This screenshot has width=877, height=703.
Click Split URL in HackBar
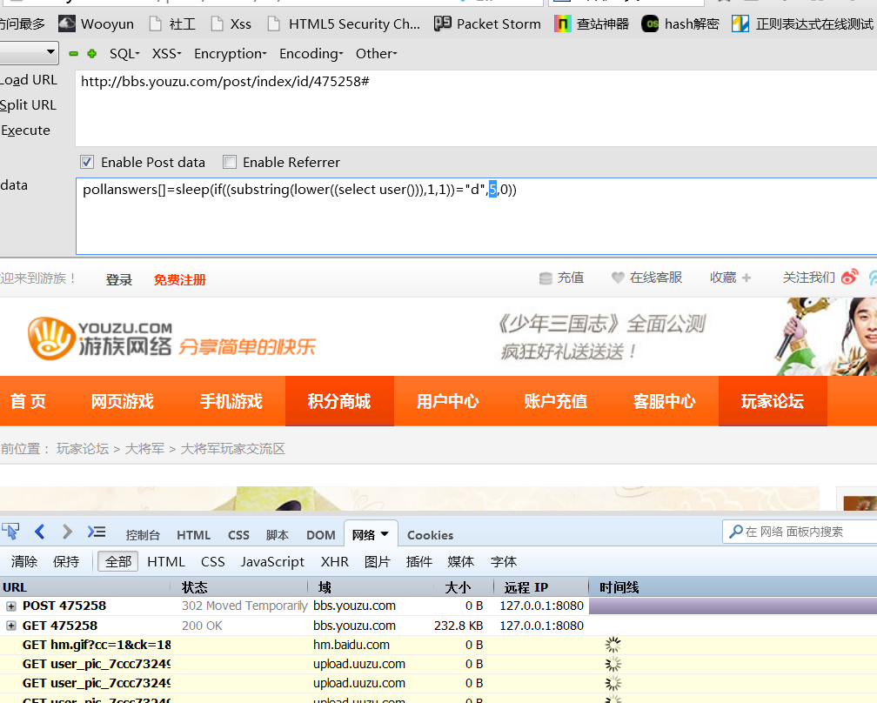tap(28, 105)
